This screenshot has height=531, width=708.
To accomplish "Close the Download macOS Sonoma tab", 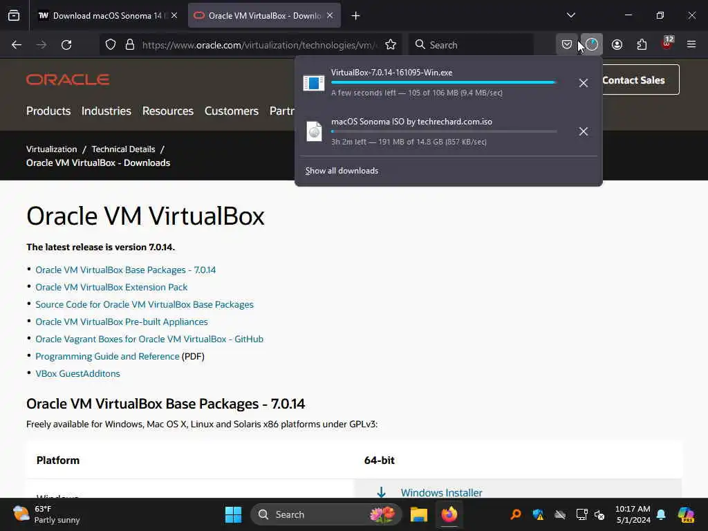I will point(174,16).
